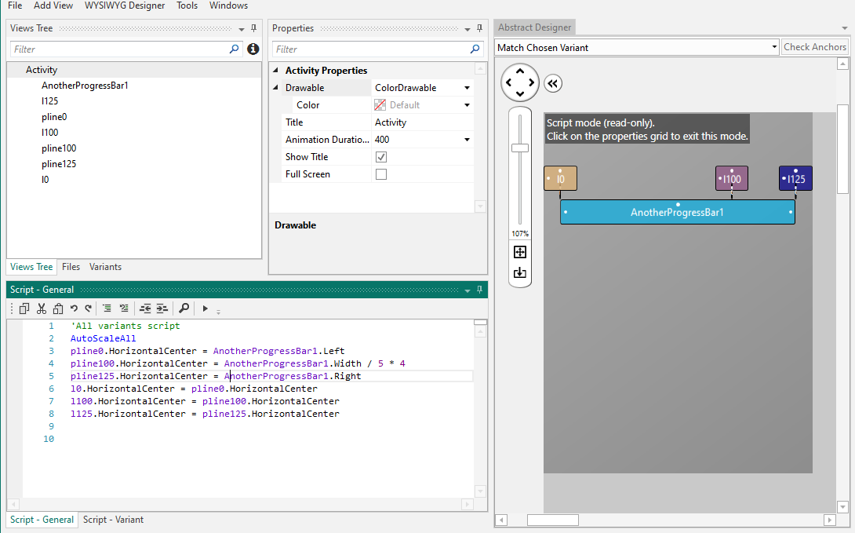This screenshot has width=855, height=533.
Task: Click the Find magnifier in script toolbar
Action: 184,308
